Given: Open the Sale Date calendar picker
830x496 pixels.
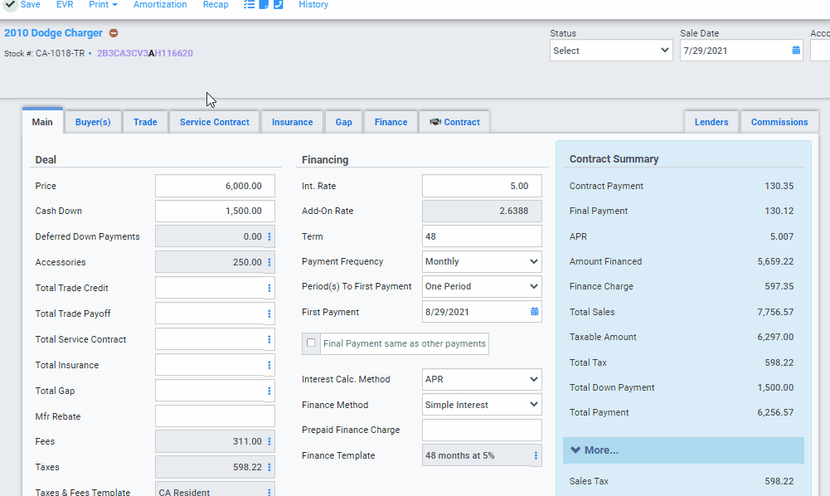Looking at the screenshot, I should point(796,51).
